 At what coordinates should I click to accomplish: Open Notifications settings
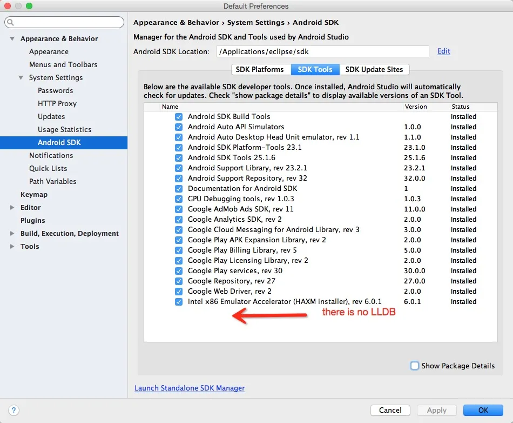pyautogui.click(x=51, y=155)
